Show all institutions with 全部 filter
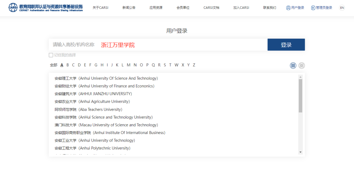Viewport: 354px width, 174px height. coord(53,65)
